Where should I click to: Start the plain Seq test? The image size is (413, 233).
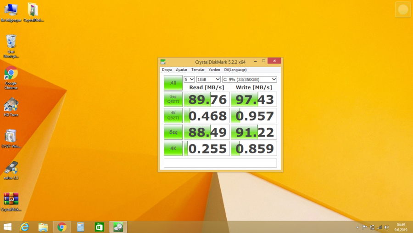point(173,132)
